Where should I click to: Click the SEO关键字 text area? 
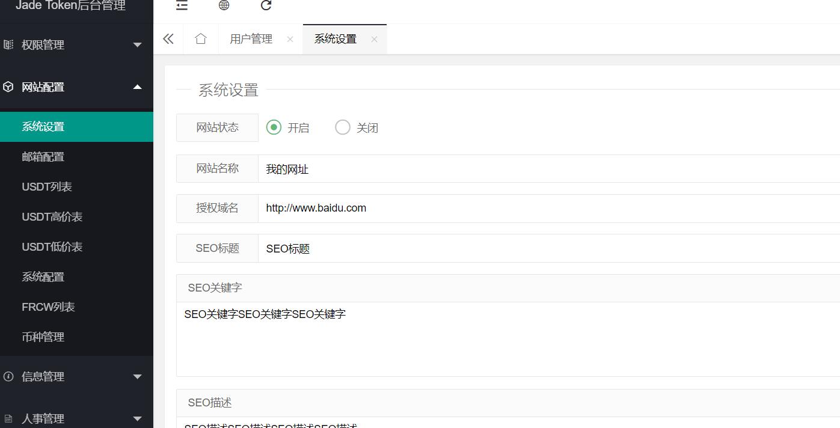505,338
